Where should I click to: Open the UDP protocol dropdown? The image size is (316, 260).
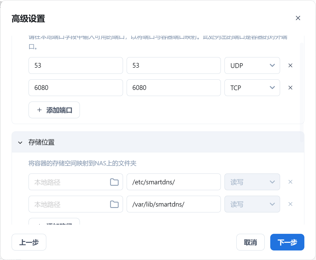(252, 66)
